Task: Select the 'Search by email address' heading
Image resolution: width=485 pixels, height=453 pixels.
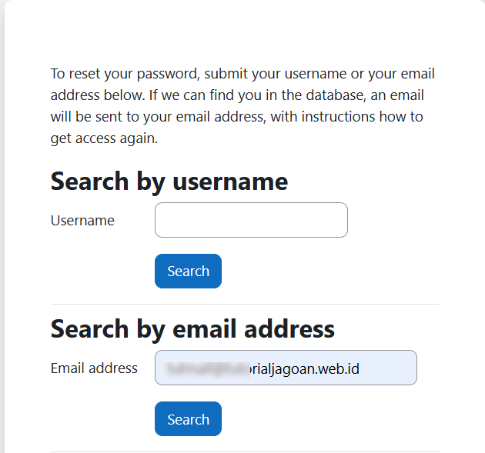Action: 192,329
